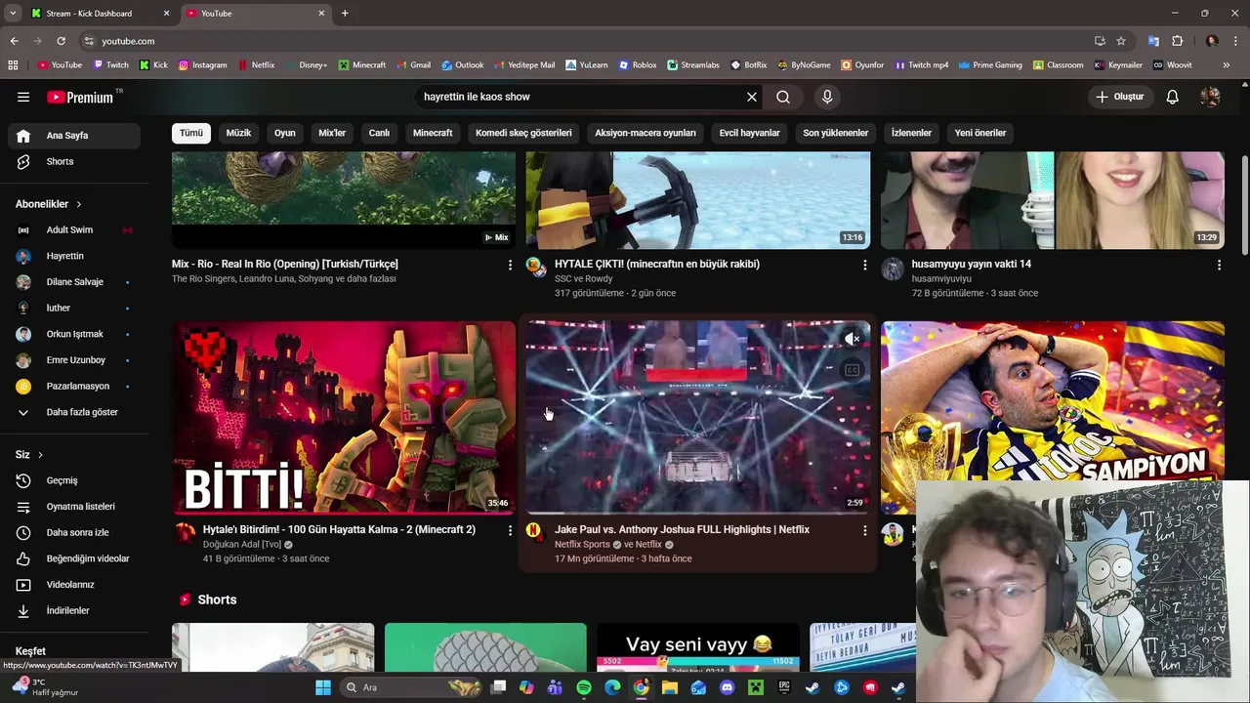Viewport: 1250px width, 703px height.
Task: Open the account avatar menu
Action: (1210, 97)
